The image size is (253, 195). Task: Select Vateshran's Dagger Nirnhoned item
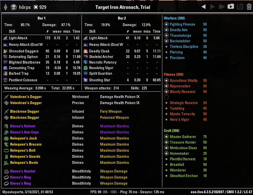26,97
